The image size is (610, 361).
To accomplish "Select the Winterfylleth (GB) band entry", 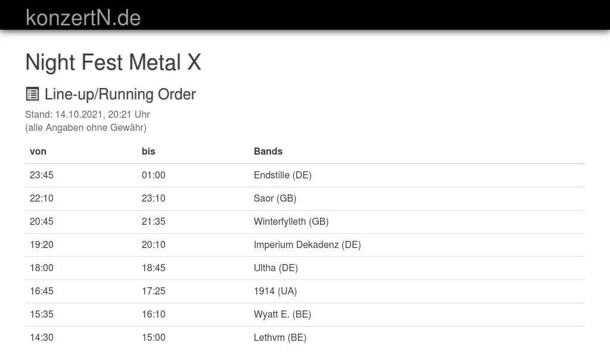I will point(291,221).
